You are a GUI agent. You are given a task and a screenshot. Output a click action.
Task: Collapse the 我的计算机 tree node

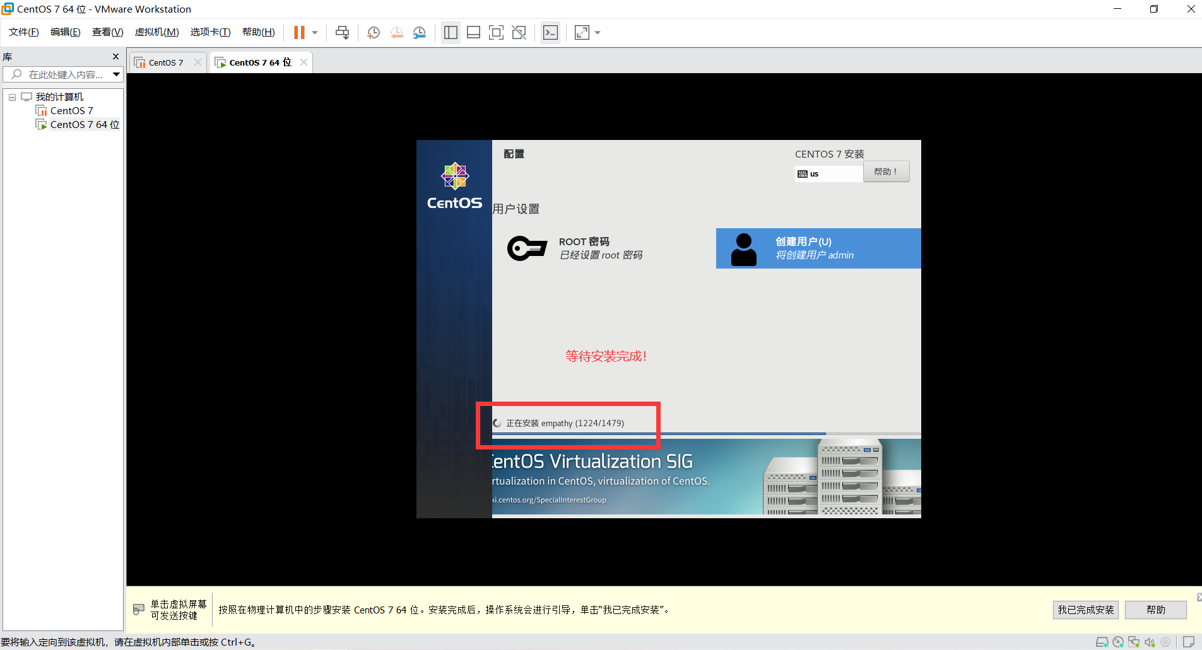pos(12,97)
